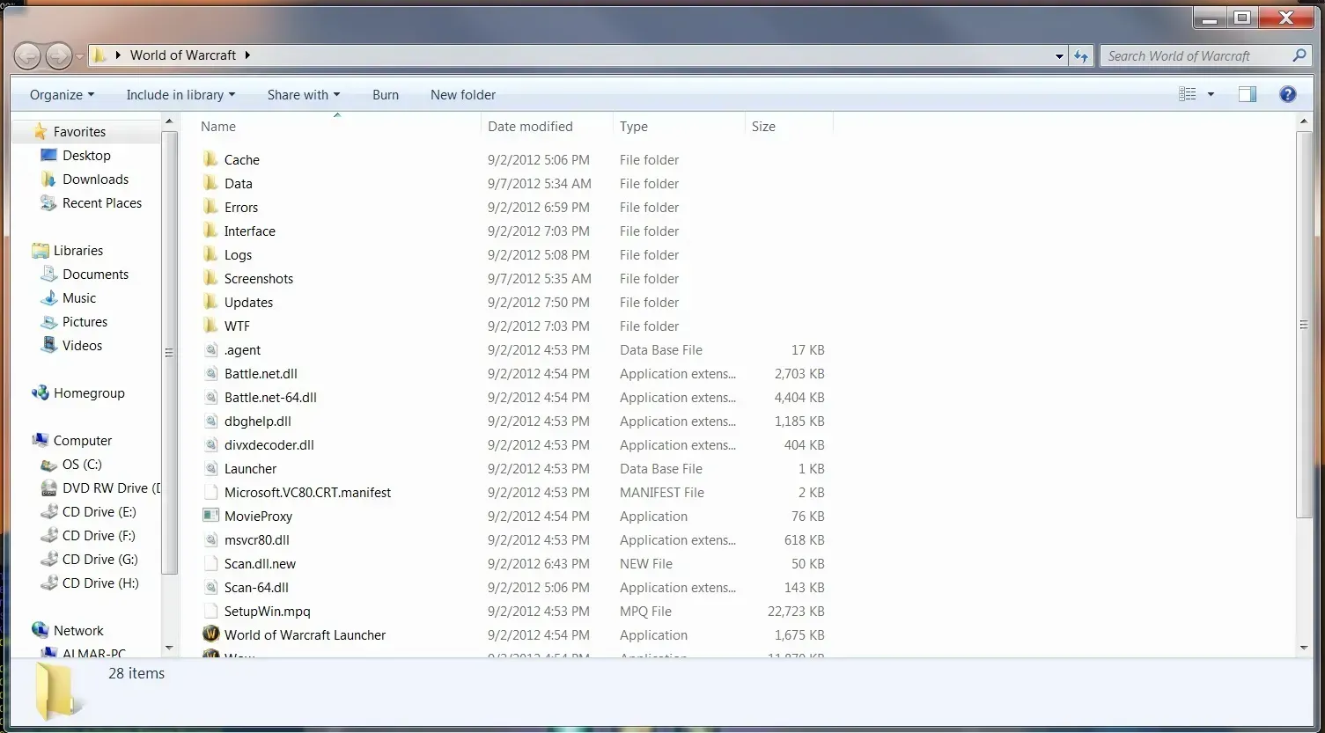Create a New folder
1325x733 pixels.
463,94
